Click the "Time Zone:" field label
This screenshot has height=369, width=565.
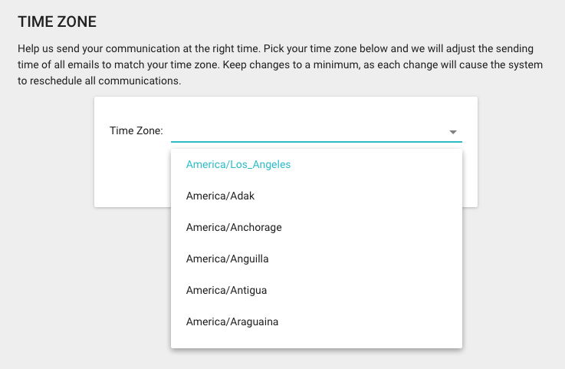pyautogui.click(x=136, y=130)
